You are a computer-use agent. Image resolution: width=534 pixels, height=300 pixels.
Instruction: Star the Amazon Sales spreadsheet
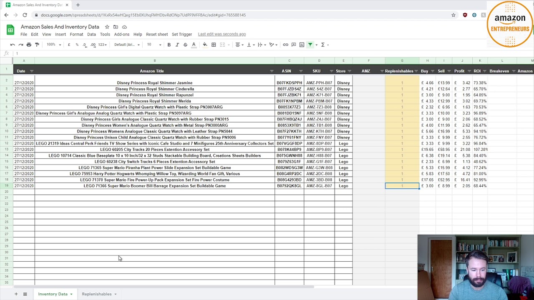coord(107,27)
